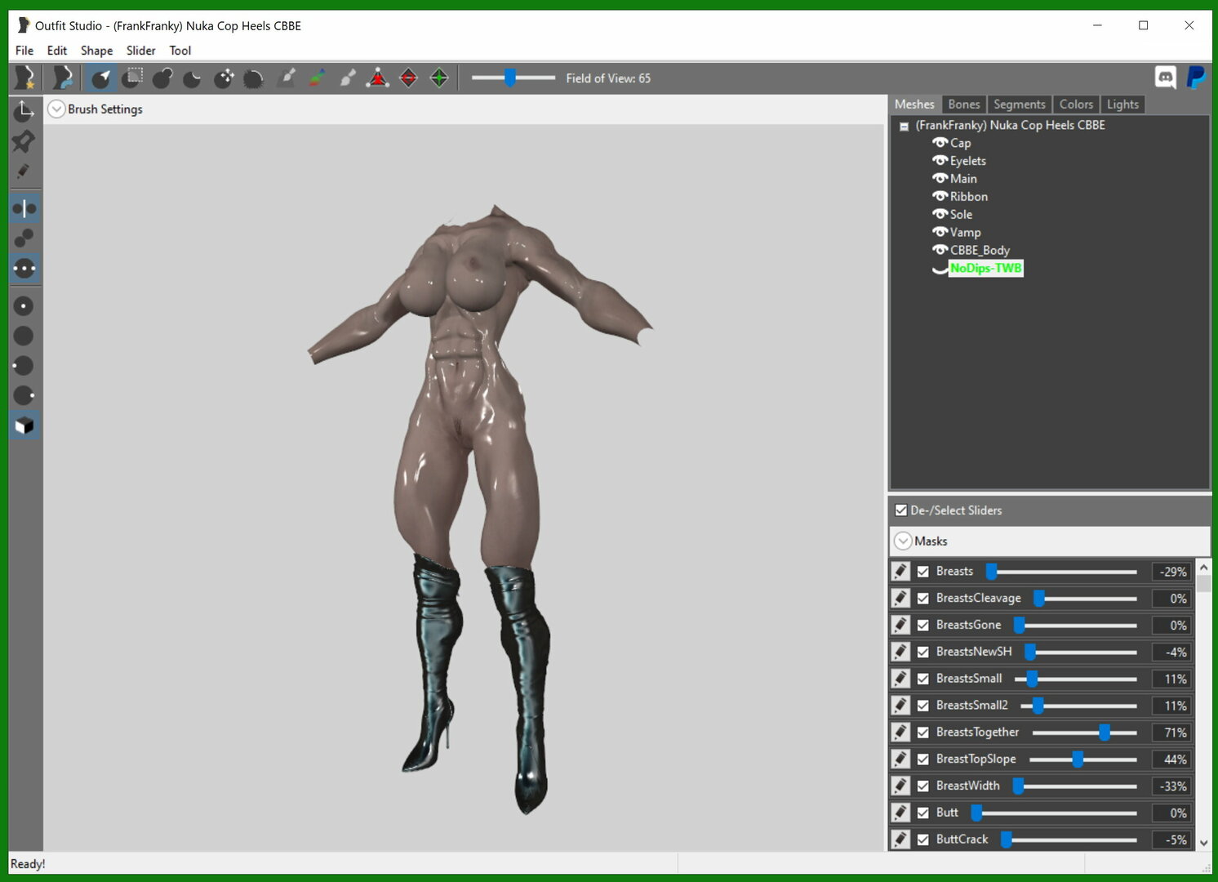Select the Mask brush tool
The image size is (1218, 882).
point(131,78)
